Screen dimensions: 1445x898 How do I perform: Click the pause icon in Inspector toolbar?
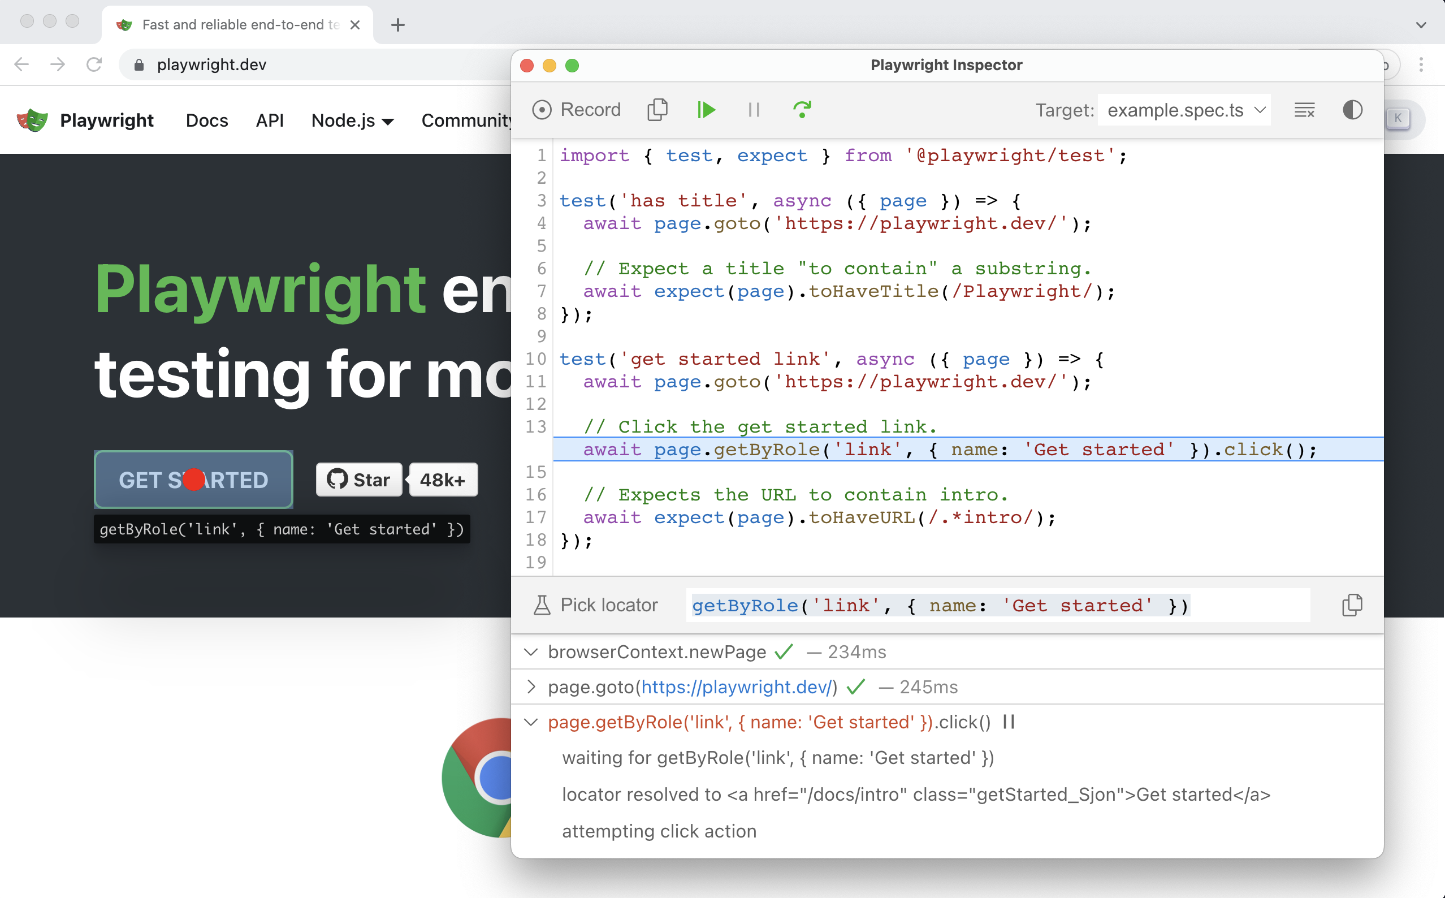tap(754, 110)
